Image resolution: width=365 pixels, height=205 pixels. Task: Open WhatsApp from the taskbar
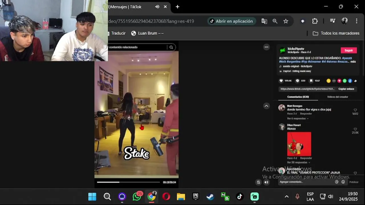[x=137, y=196]
